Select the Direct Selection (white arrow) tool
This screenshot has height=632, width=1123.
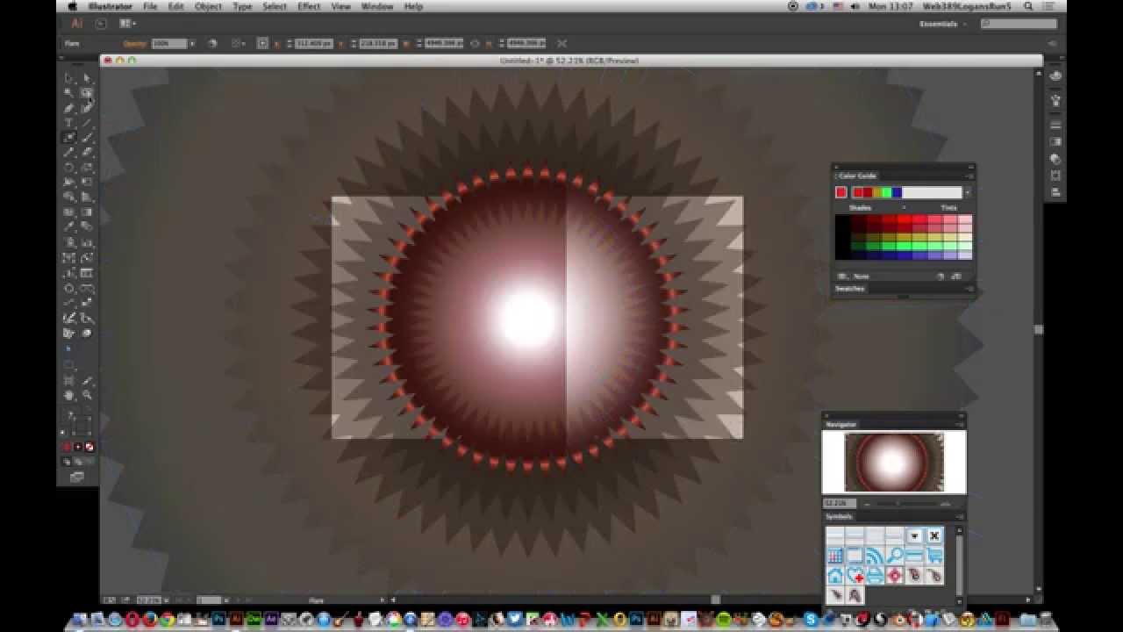point(87,78)
